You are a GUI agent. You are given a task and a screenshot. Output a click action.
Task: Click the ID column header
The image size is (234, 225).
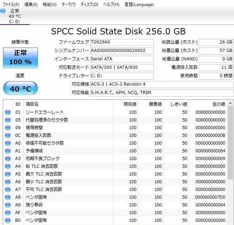pos(18,104)
